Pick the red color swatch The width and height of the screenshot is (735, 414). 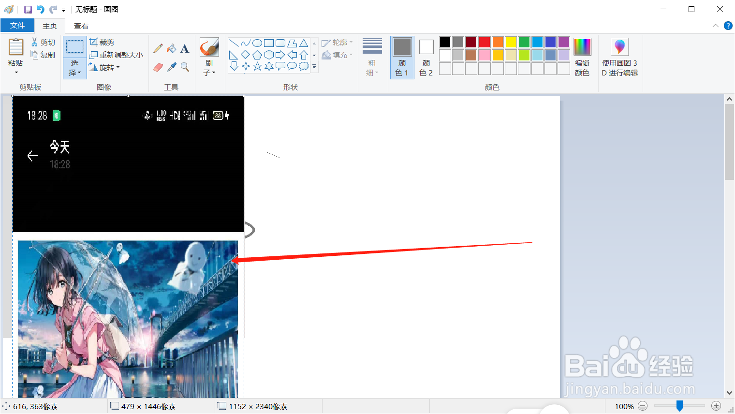pos(485,43)
